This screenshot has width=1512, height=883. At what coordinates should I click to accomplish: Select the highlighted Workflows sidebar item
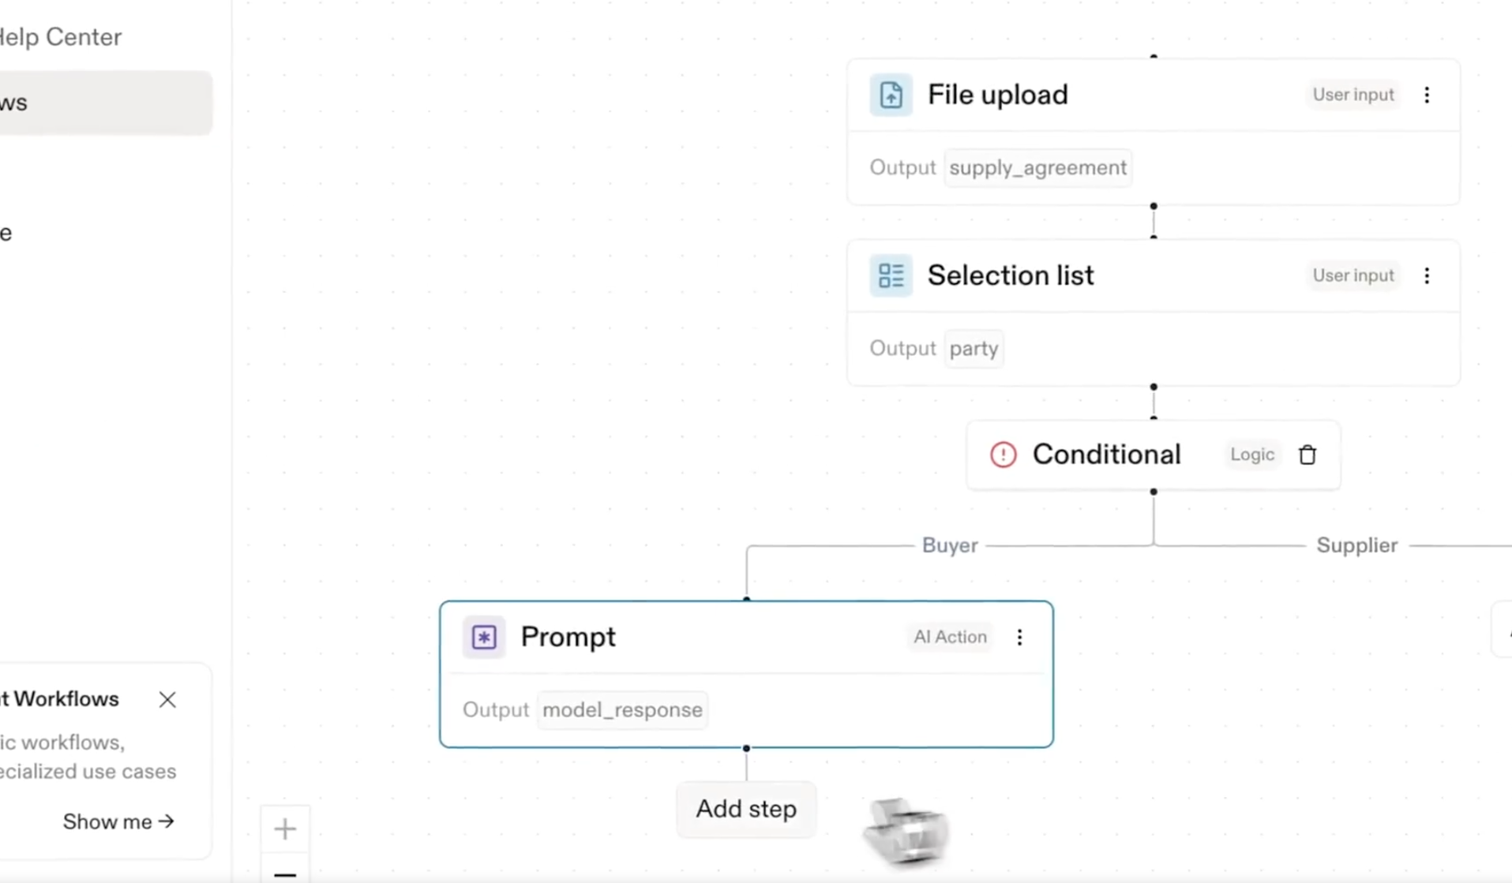click(x=103, y=103)
